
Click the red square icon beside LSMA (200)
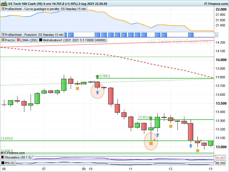point(18,40)
